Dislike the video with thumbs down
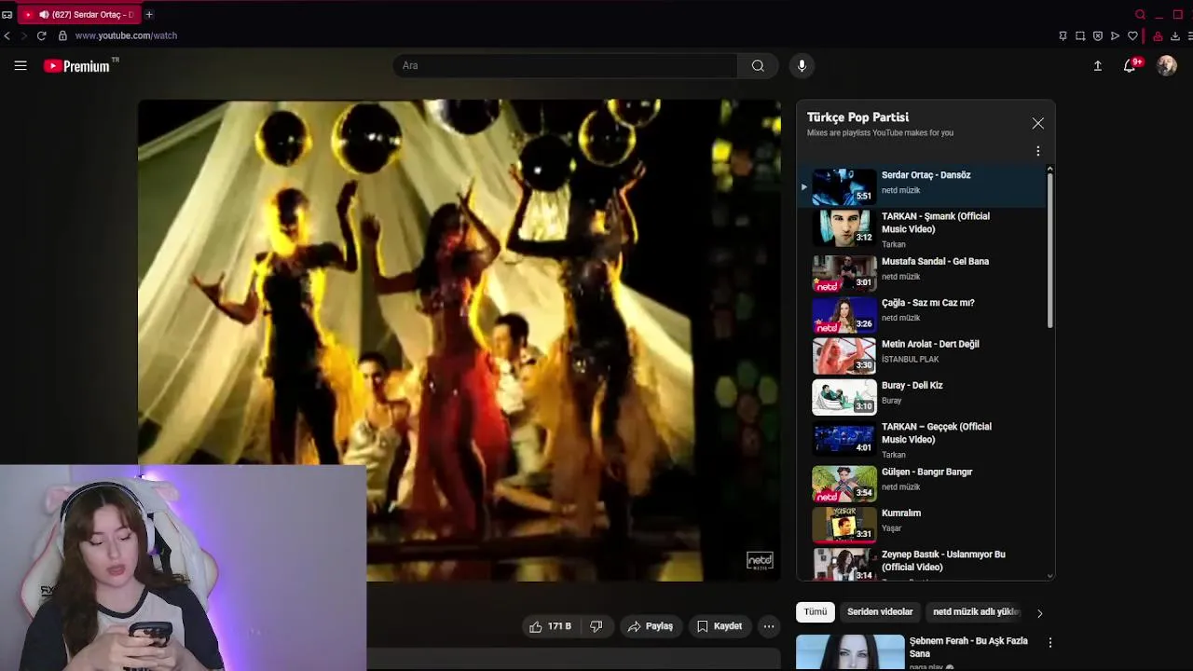This screenshot has height=671, width=1193. 596,626
